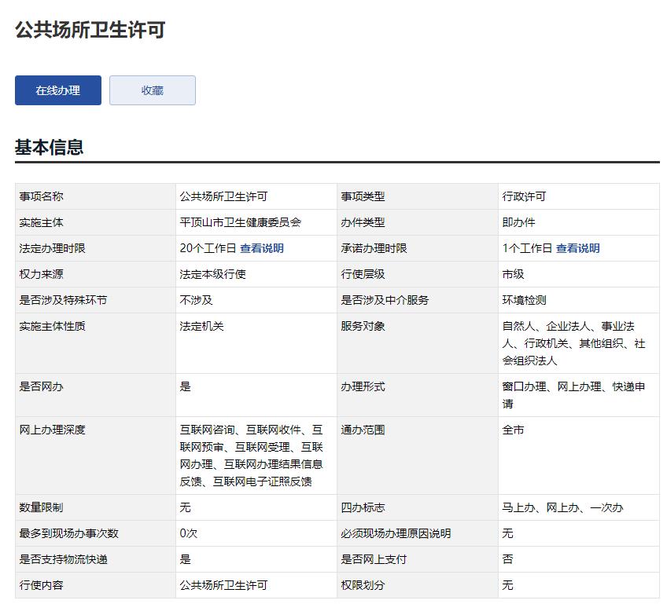Click the 行使层级 label

coord(363,274)
